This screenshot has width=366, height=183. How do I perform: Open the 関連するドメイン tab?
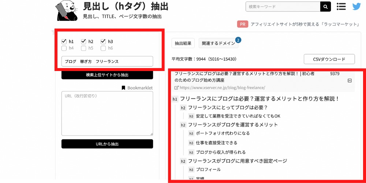pyautogui.click(x=218, y=43)
